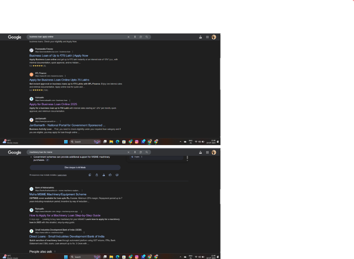Open profile avatar in machinery loan window
The height and width of the screenshot is (259, 354).
pyautogui.click(x=214, y=153)
